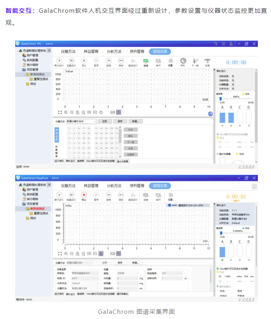Toggle the indicator under bottle C in GalaChrom PC
The height and width of the screenshot is (319, 271).
click(x=240, y=126)
